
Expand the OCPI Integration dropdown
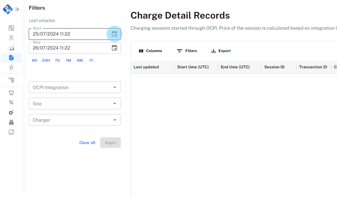75,87
